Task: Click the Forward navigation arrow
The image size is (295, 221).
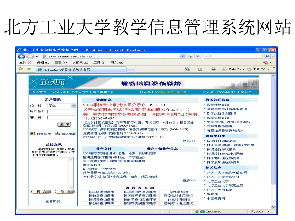Action: coord(30,56)
